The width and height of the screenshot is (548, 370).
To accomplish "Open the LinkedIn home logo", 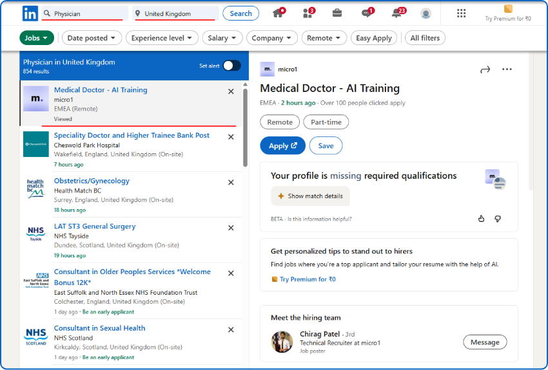I will (30, 14).
